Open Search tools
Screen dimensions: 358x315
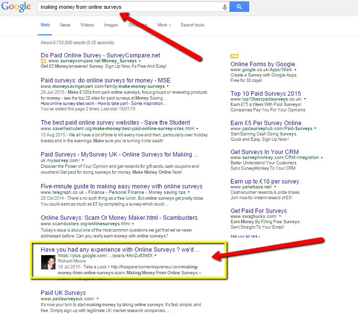pyautogui.click(x=192, y=25)
